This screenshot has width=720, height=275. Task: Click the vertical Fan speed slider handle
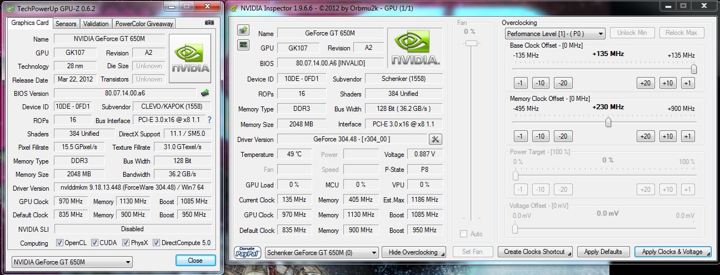[x=471, y=43]
